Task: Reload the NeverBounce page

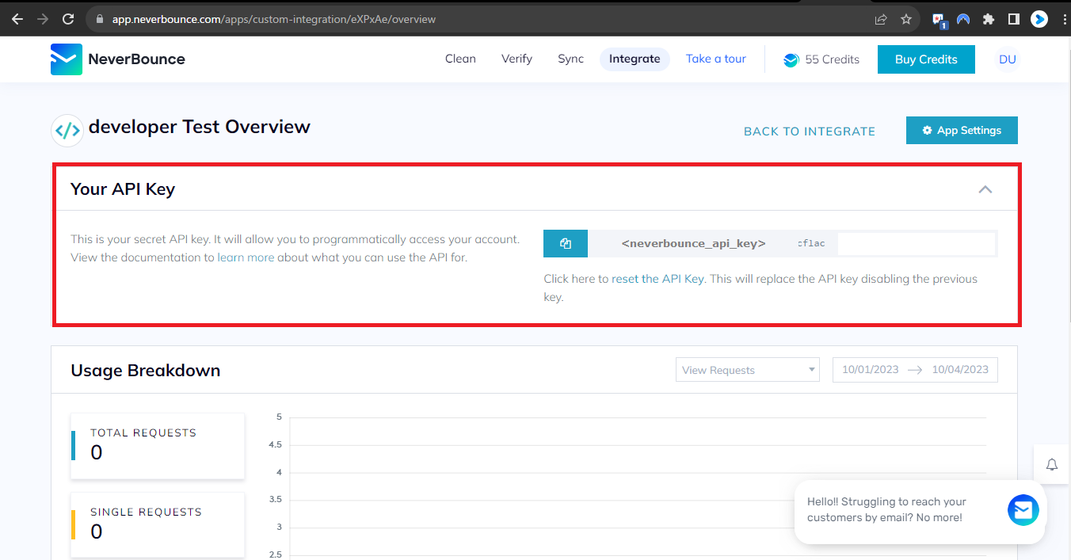Action: point(68,19)
